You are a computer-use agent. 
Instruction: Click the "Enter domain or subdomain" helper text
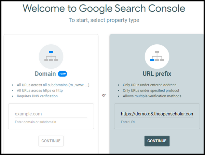point(36,122)
